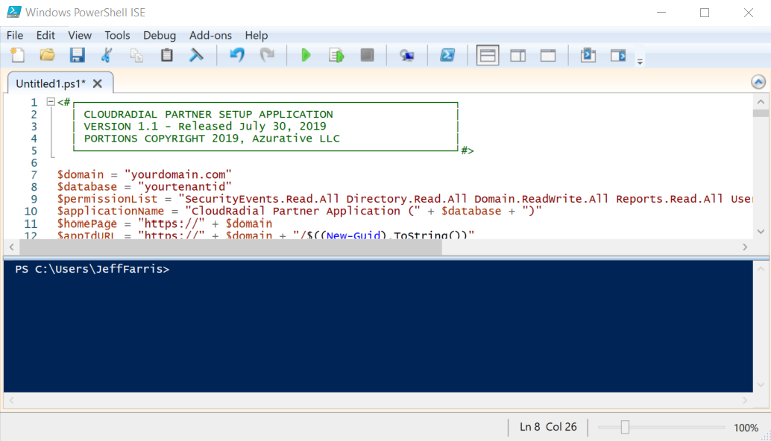This screenshot has height=441, width=771.
Task: Redo the last undone edit
Action: point(267,55)
